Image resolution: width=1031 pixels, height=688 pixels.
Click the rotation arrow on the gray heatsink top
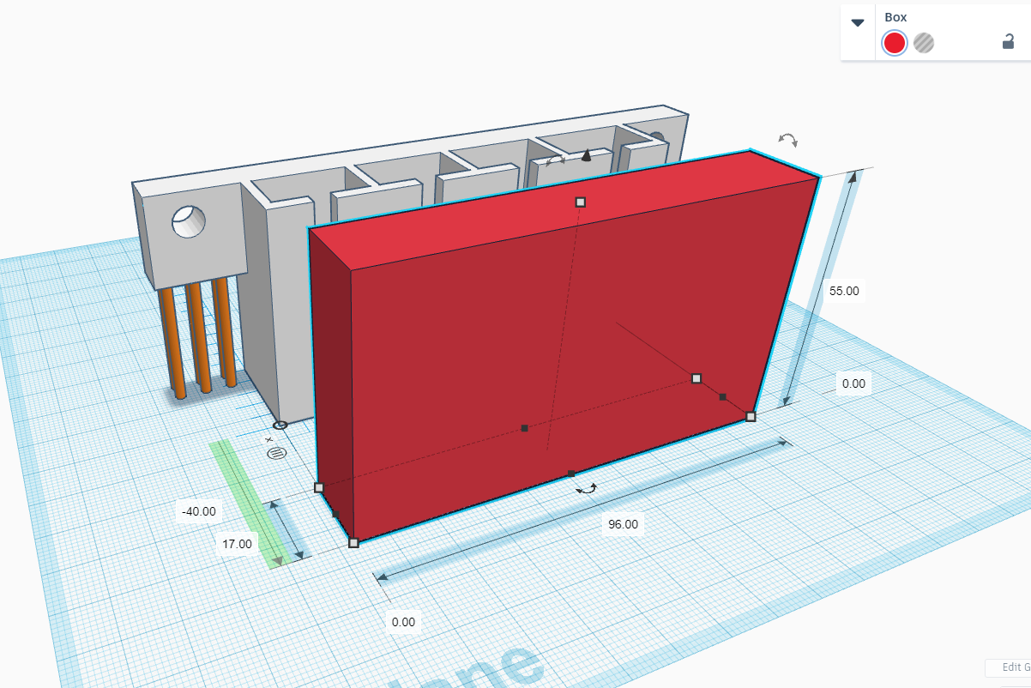[556, 160]
